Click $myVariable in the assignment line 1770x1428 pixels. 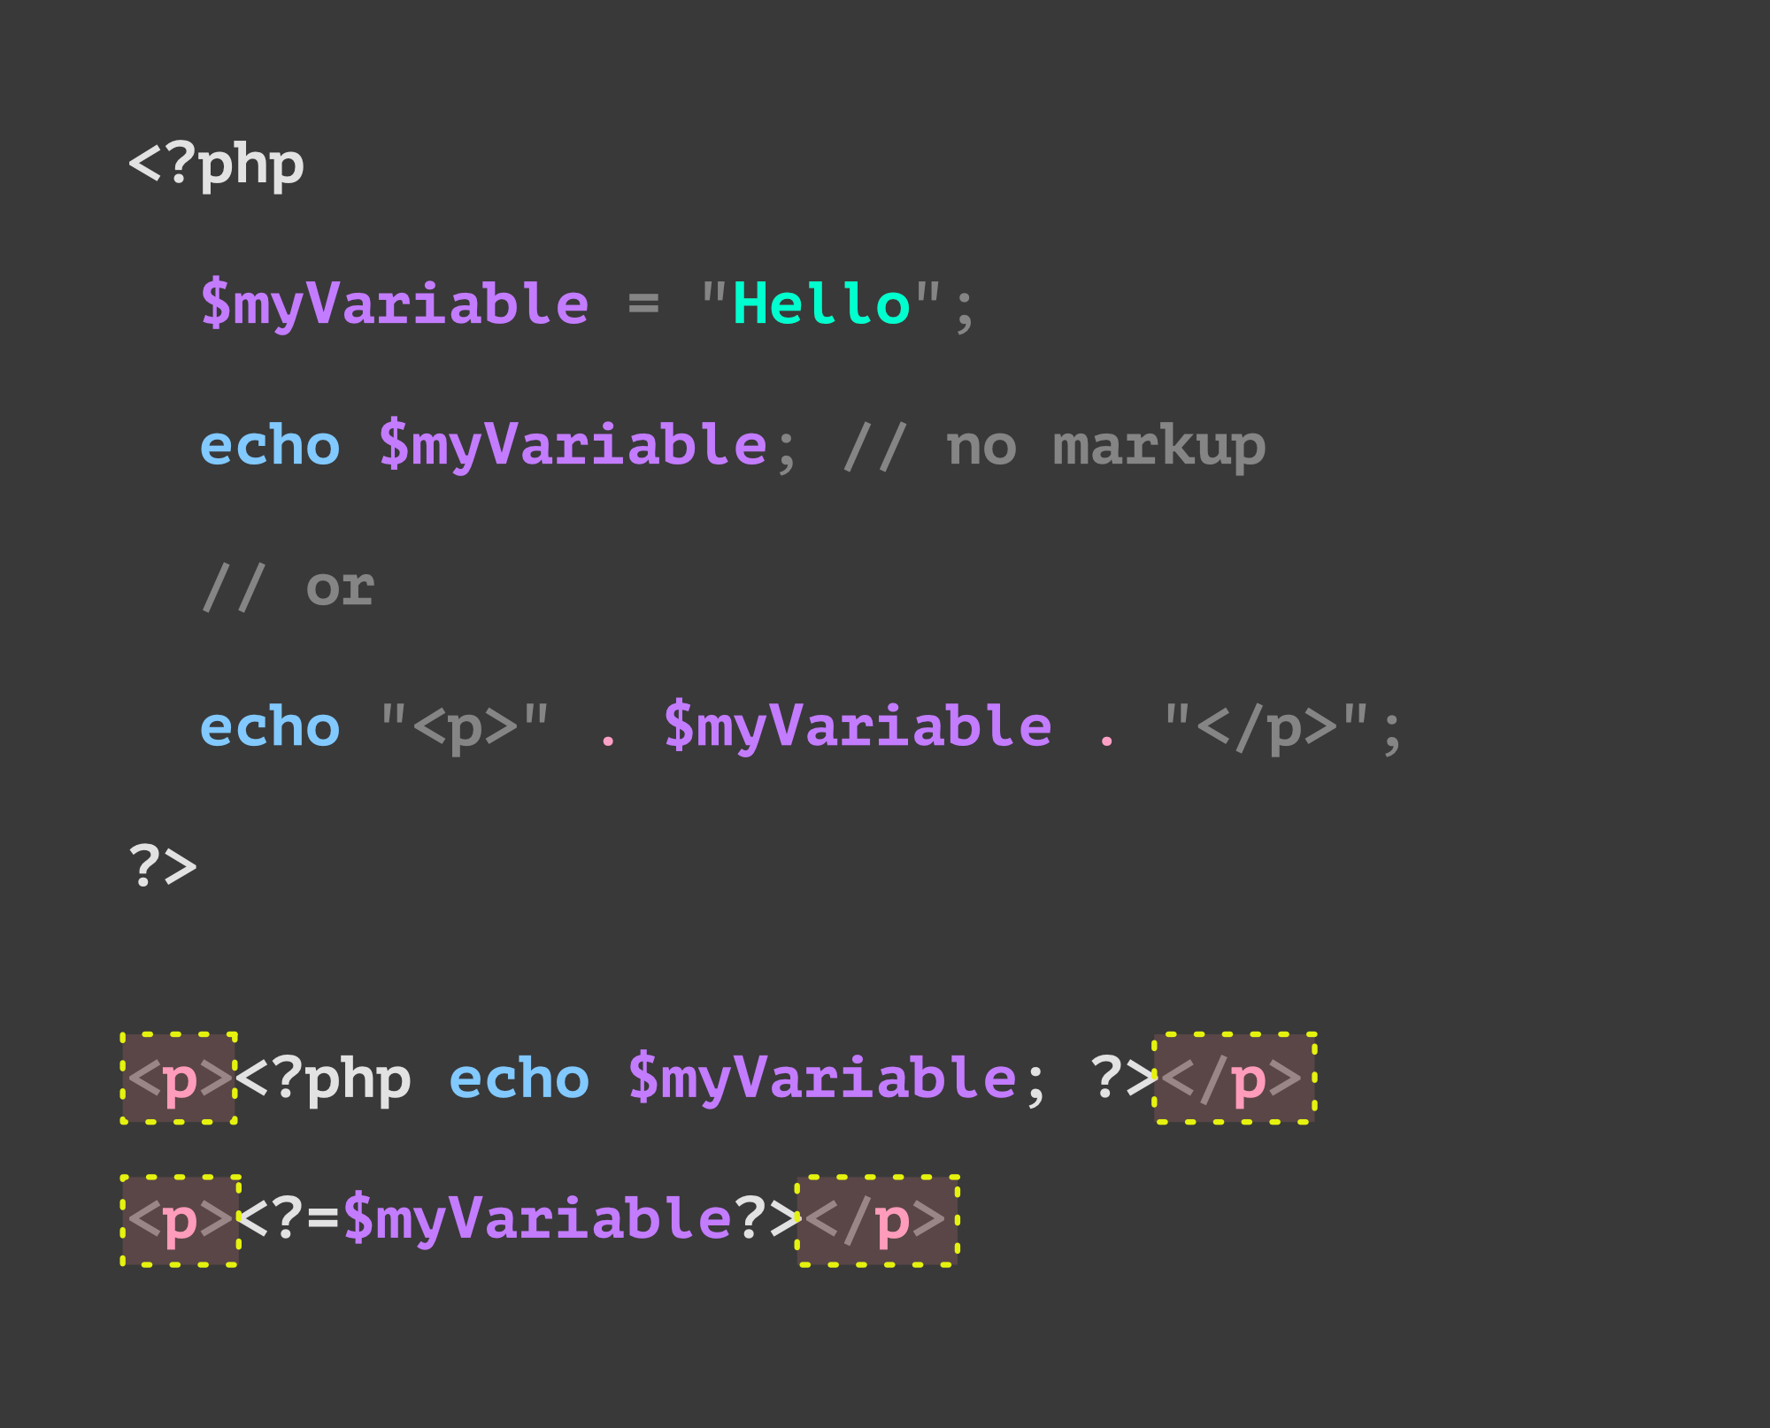(395, 304)
